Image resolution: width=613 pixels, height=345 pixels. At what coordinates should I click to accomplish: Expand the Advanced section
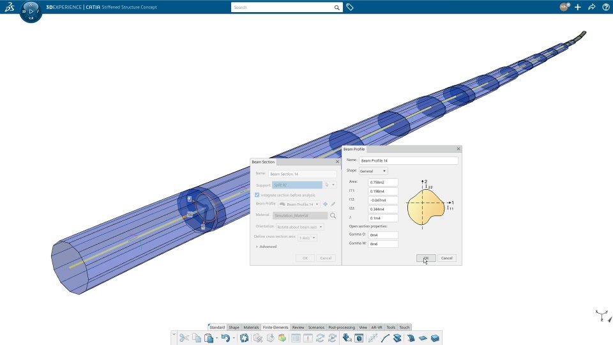pyautogui.click(x=266, y=247)
